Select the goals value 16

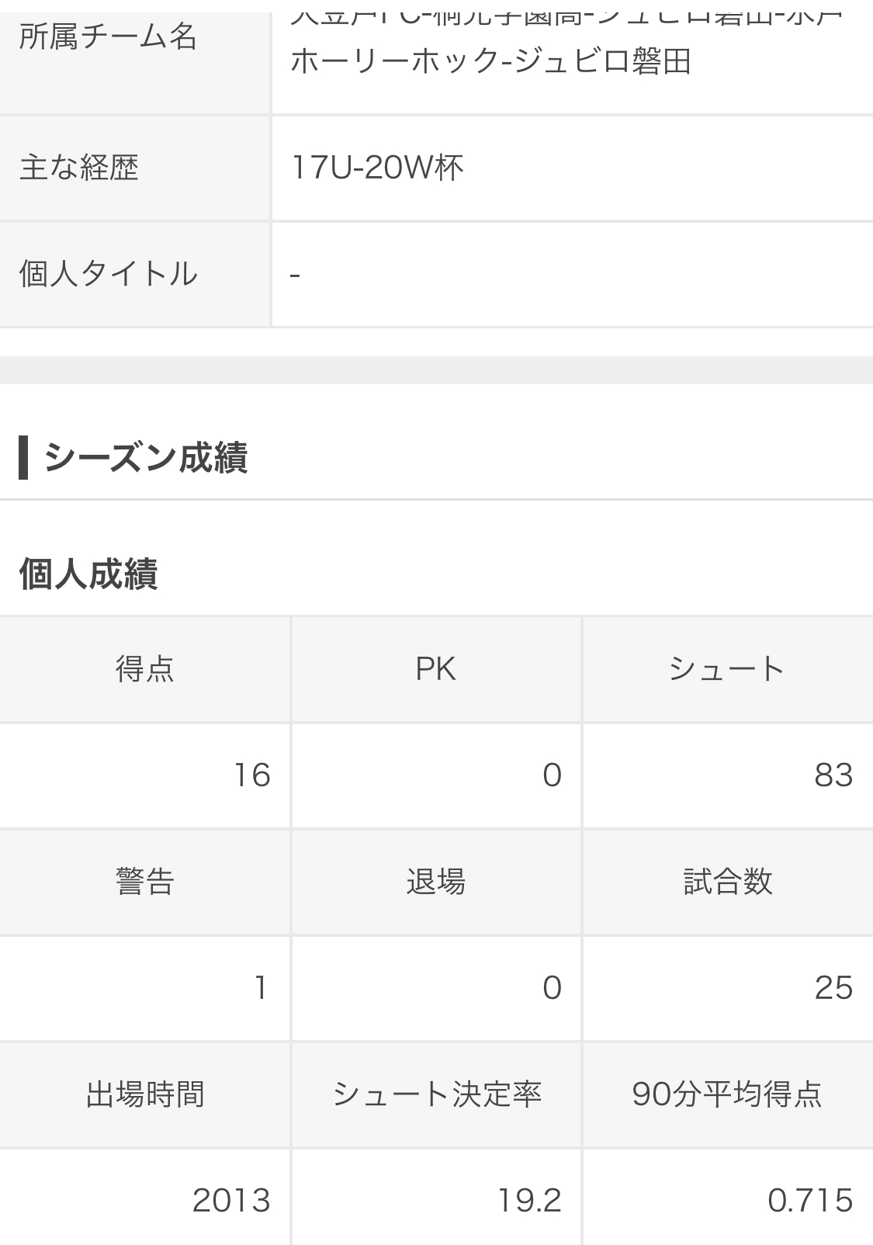(252, 775)
